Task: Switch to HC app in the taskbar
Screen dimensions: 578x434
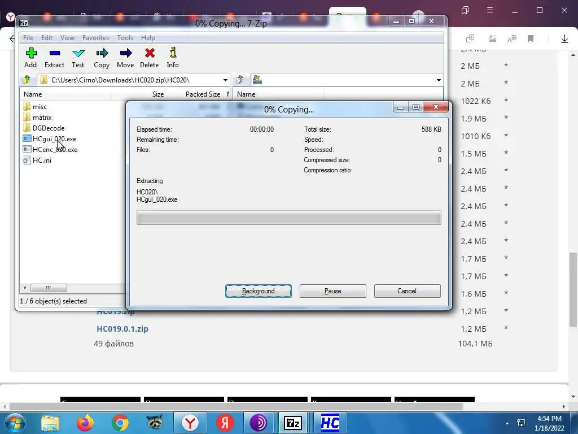Action: click(330, 423)
